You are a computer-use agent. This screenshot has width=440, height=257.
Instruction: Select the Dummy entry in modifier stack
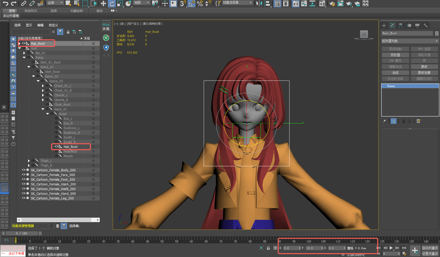[410, 86]
